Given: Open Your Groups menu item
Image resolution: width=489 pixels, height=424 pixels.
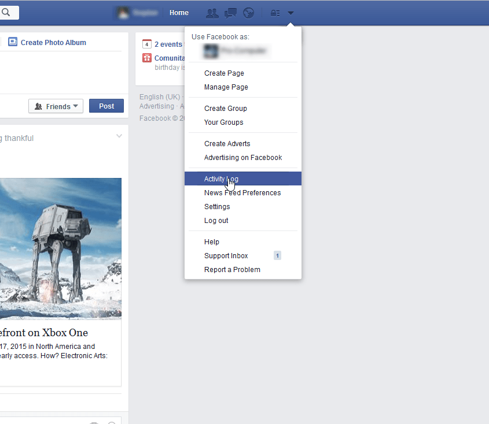Looking at the screenshot, I should (223, 122).
